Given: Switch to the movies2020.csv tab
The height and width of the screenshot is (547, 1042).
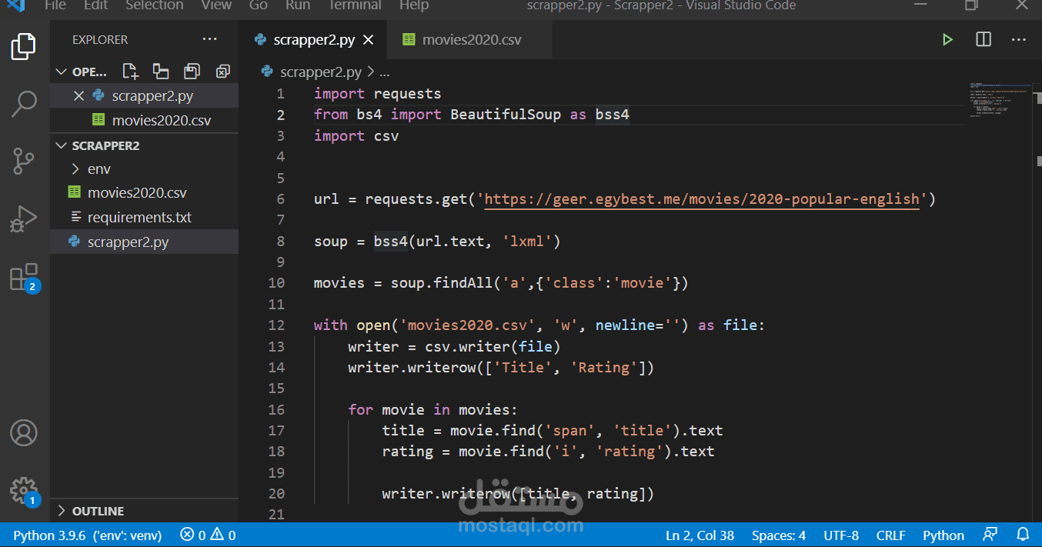Looking at the screenshot, I should (x=471, y=40).
